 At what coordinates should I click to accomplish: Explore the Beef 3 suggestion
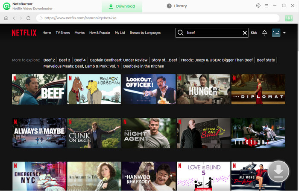point(64,60)
